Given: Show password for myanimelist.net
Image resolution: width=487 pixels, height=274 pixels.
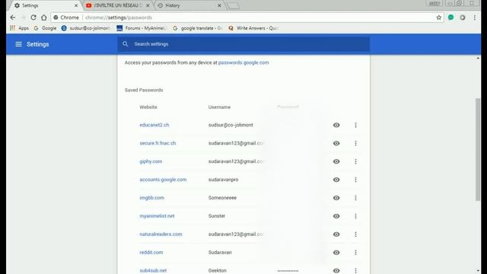Looking at the screenshot, I should (x=336, y=216).
